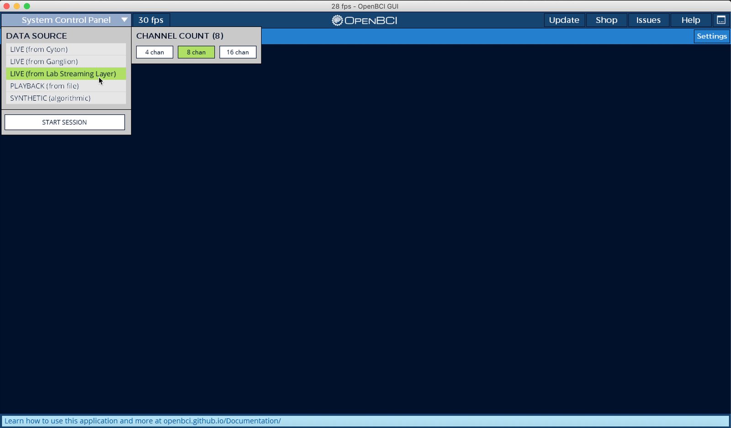Minimize the OpenBCI GUI window

[x=16, y=6]
